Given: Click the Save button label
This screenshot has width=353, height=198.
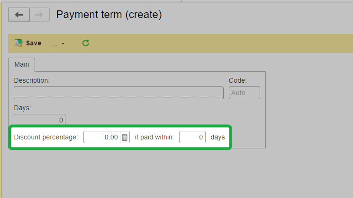Looking at the screenshot, I should click(x=34, y=43).
